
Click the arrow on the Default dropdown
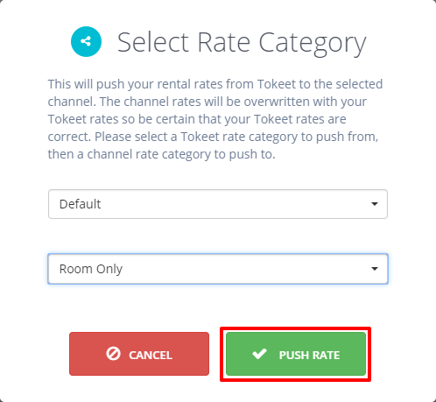pyautogui.click(x=375, y=204)
